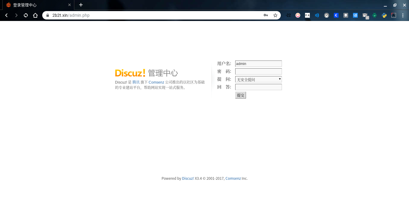Click the Wi-Fi signal extension icon
Viewport: 409px width, 213px height.
click(x=317, y=15)
